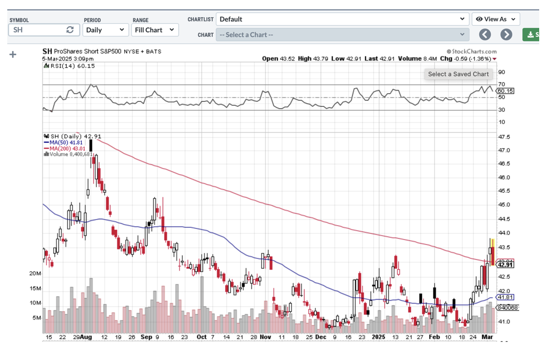The width and height of the screenshot is (541, 351).
Task: Click the 42.91 last price label on axis
Action: pos(505,265)
